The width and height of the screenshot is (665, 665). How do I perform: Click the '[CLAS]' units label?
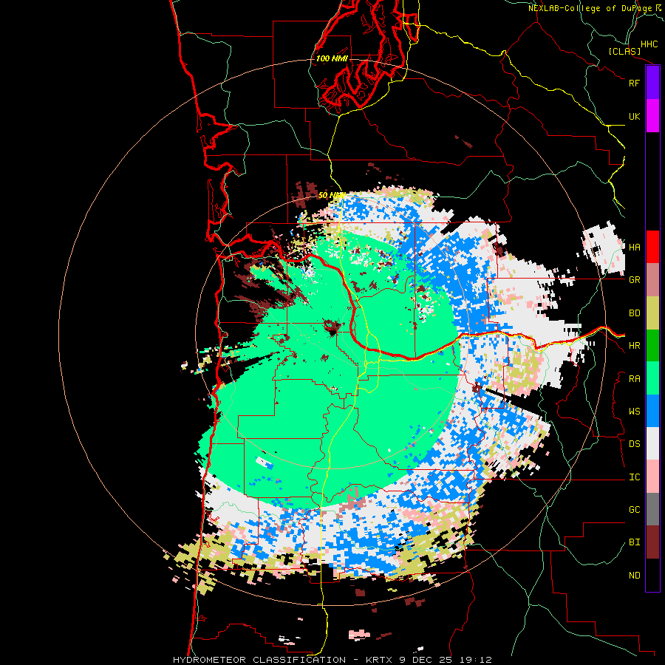pyautogui.click(x=624, y=51)
